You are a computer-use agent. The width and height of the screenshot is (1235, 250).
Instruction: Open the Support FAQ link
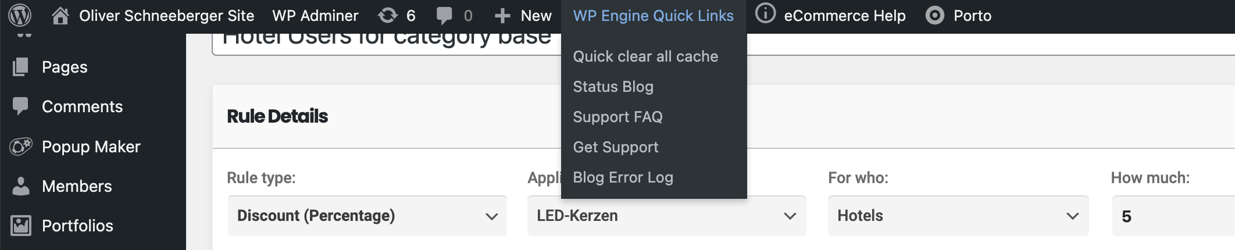point(617,117)
